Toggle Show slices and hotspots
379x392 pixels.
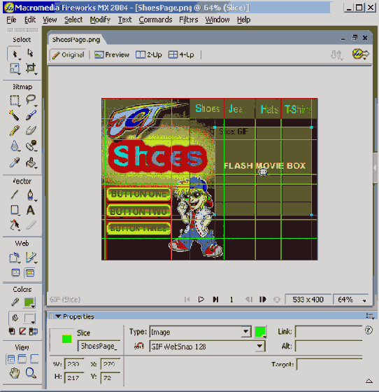pyautogui.click(x=30, y=272)
